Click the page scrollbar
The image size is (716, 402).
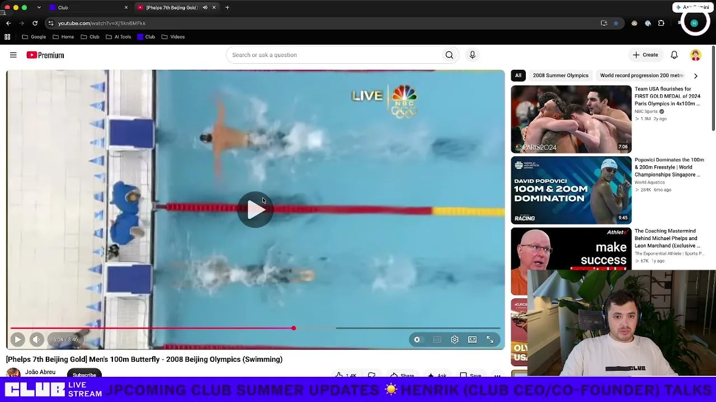713,89
